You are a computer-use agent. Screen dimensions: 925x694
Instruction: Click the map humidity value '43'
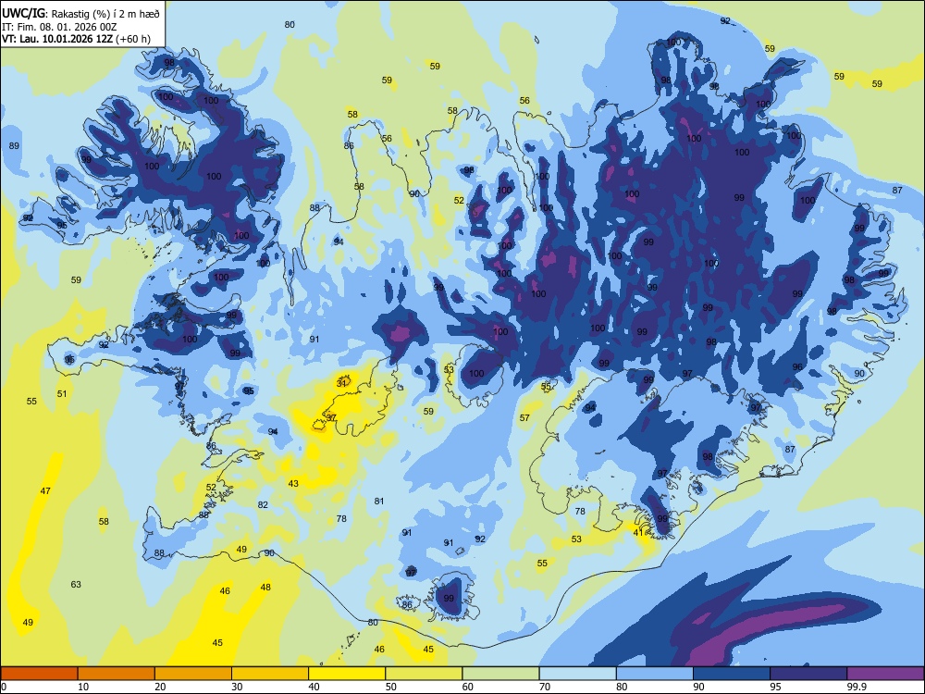(293, 483)
